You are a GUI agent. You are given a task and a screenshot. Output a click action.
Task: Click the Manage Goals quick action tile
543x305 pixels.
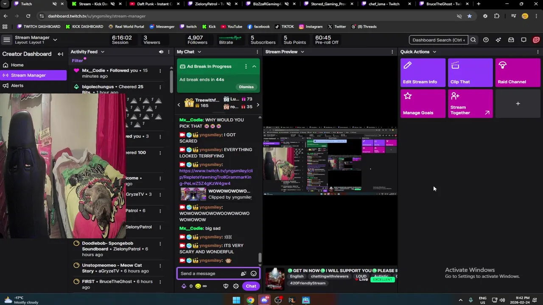423,103
